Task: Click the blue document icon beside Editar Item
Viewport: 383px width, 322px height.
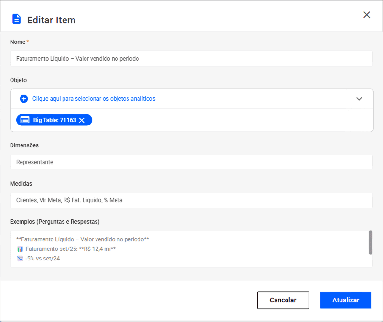Action: pyautogui.click(x=17, y=19)
